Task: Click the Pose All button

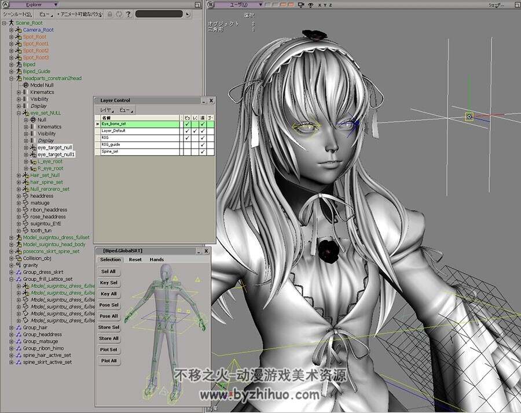Action: point(109,316)
